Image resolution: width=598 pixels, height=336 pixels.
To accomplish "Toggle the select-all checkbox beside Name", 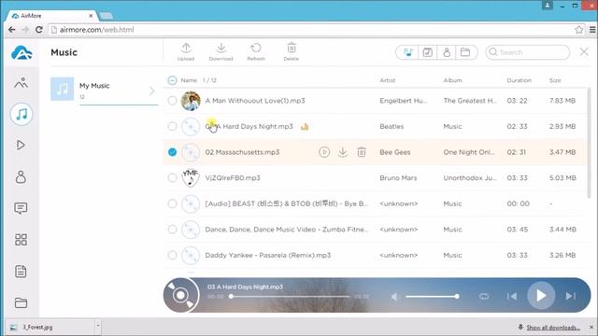I will (x=172, y=80).
